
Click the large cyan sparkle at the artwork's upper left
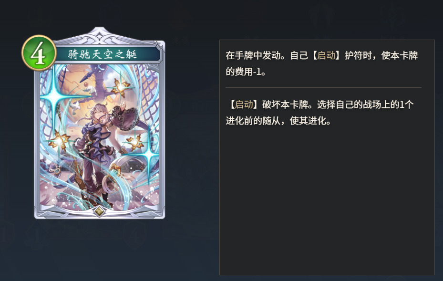pyautogui.click(x=54, y=97)
